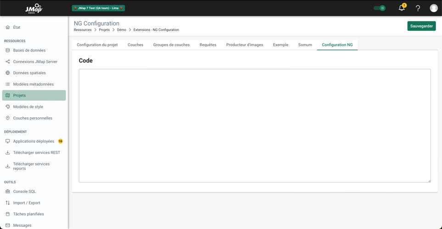
Task: Click the Sauvegarder button
Action: pos(421,26)
